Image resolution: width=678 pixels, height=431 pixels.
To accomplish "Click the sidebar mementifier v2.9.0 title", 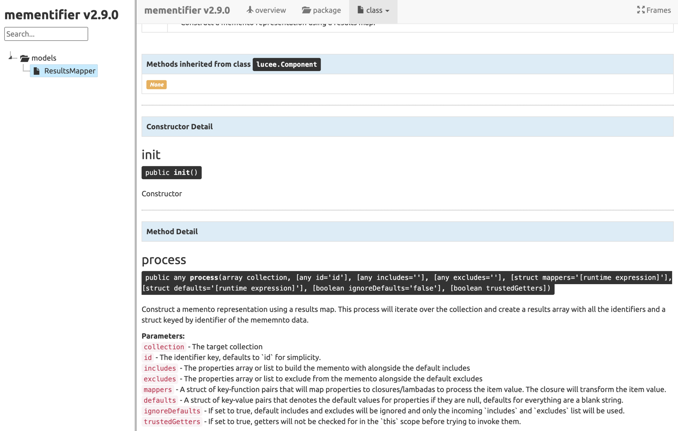I will [x=61, y=15].
